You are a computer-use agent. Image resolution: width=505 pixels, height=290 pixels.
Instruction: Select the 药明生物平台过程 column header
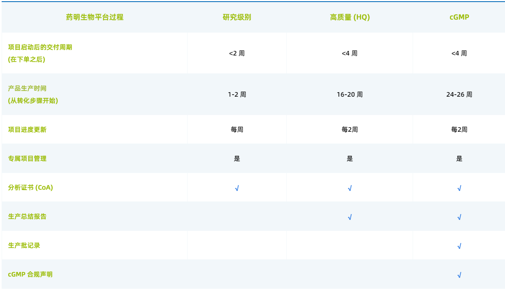coord(94,17)
